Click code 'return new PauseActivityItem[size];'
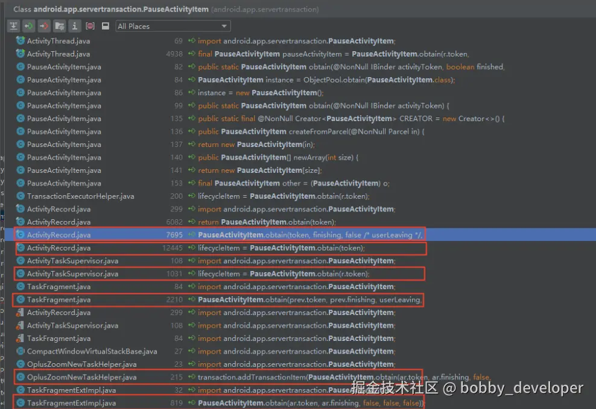596x409 pixels. [x=260, y=170]
